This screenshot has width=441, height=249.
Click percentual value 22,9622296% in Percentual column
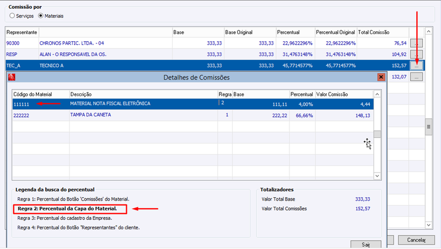(x=298, y=43)
